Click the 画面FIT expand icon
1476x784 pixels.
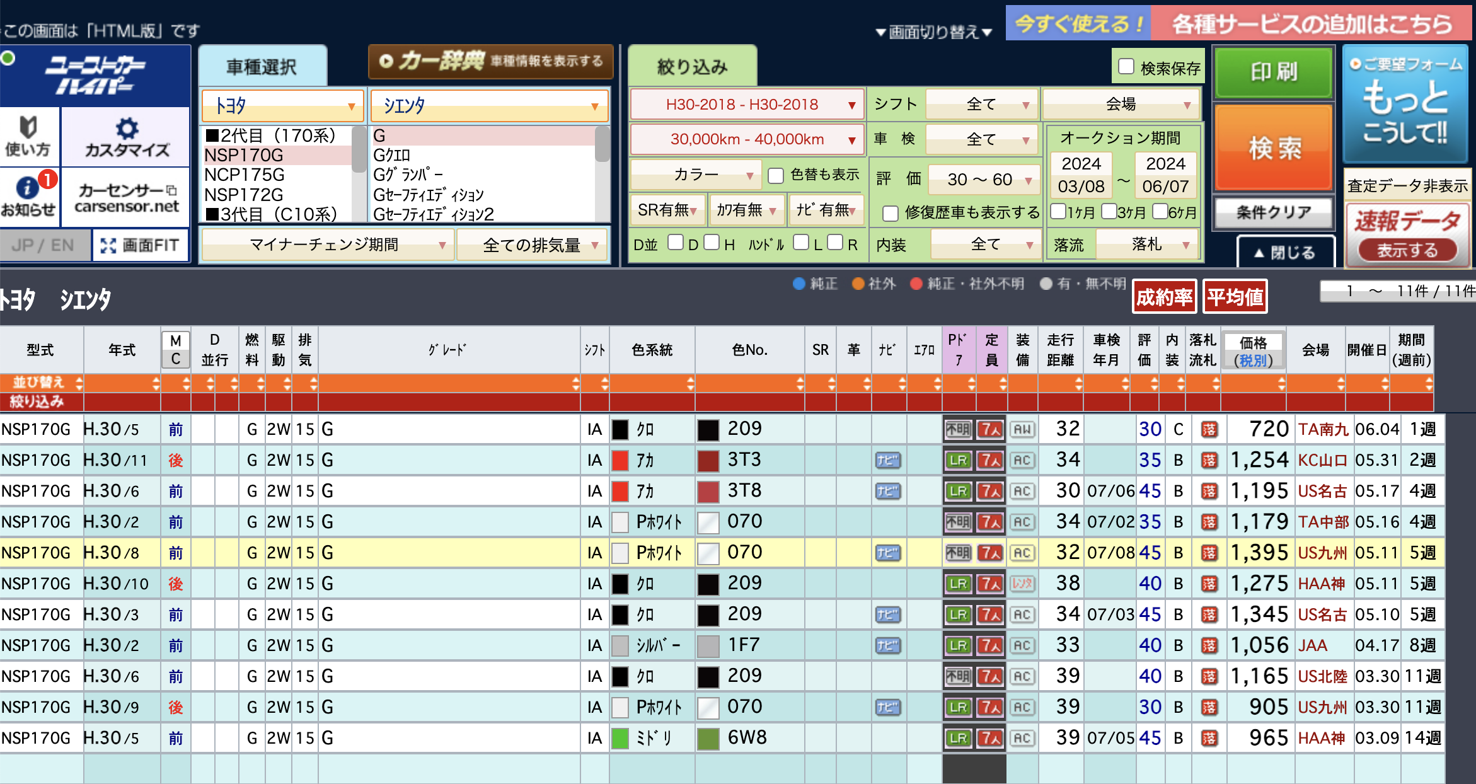(108, 245)
